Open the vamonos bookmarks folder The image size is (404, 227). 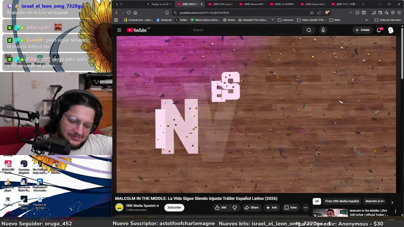point(285,20)
